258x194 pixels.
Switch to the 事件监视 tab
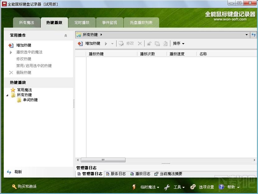tap(110, 23)
